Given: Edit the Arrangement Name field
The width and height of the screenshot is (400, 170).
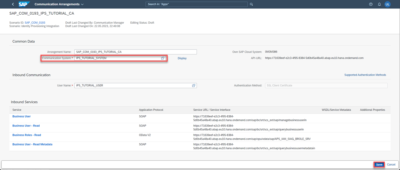Looking at the screenshot, I should tap(136, 52).
